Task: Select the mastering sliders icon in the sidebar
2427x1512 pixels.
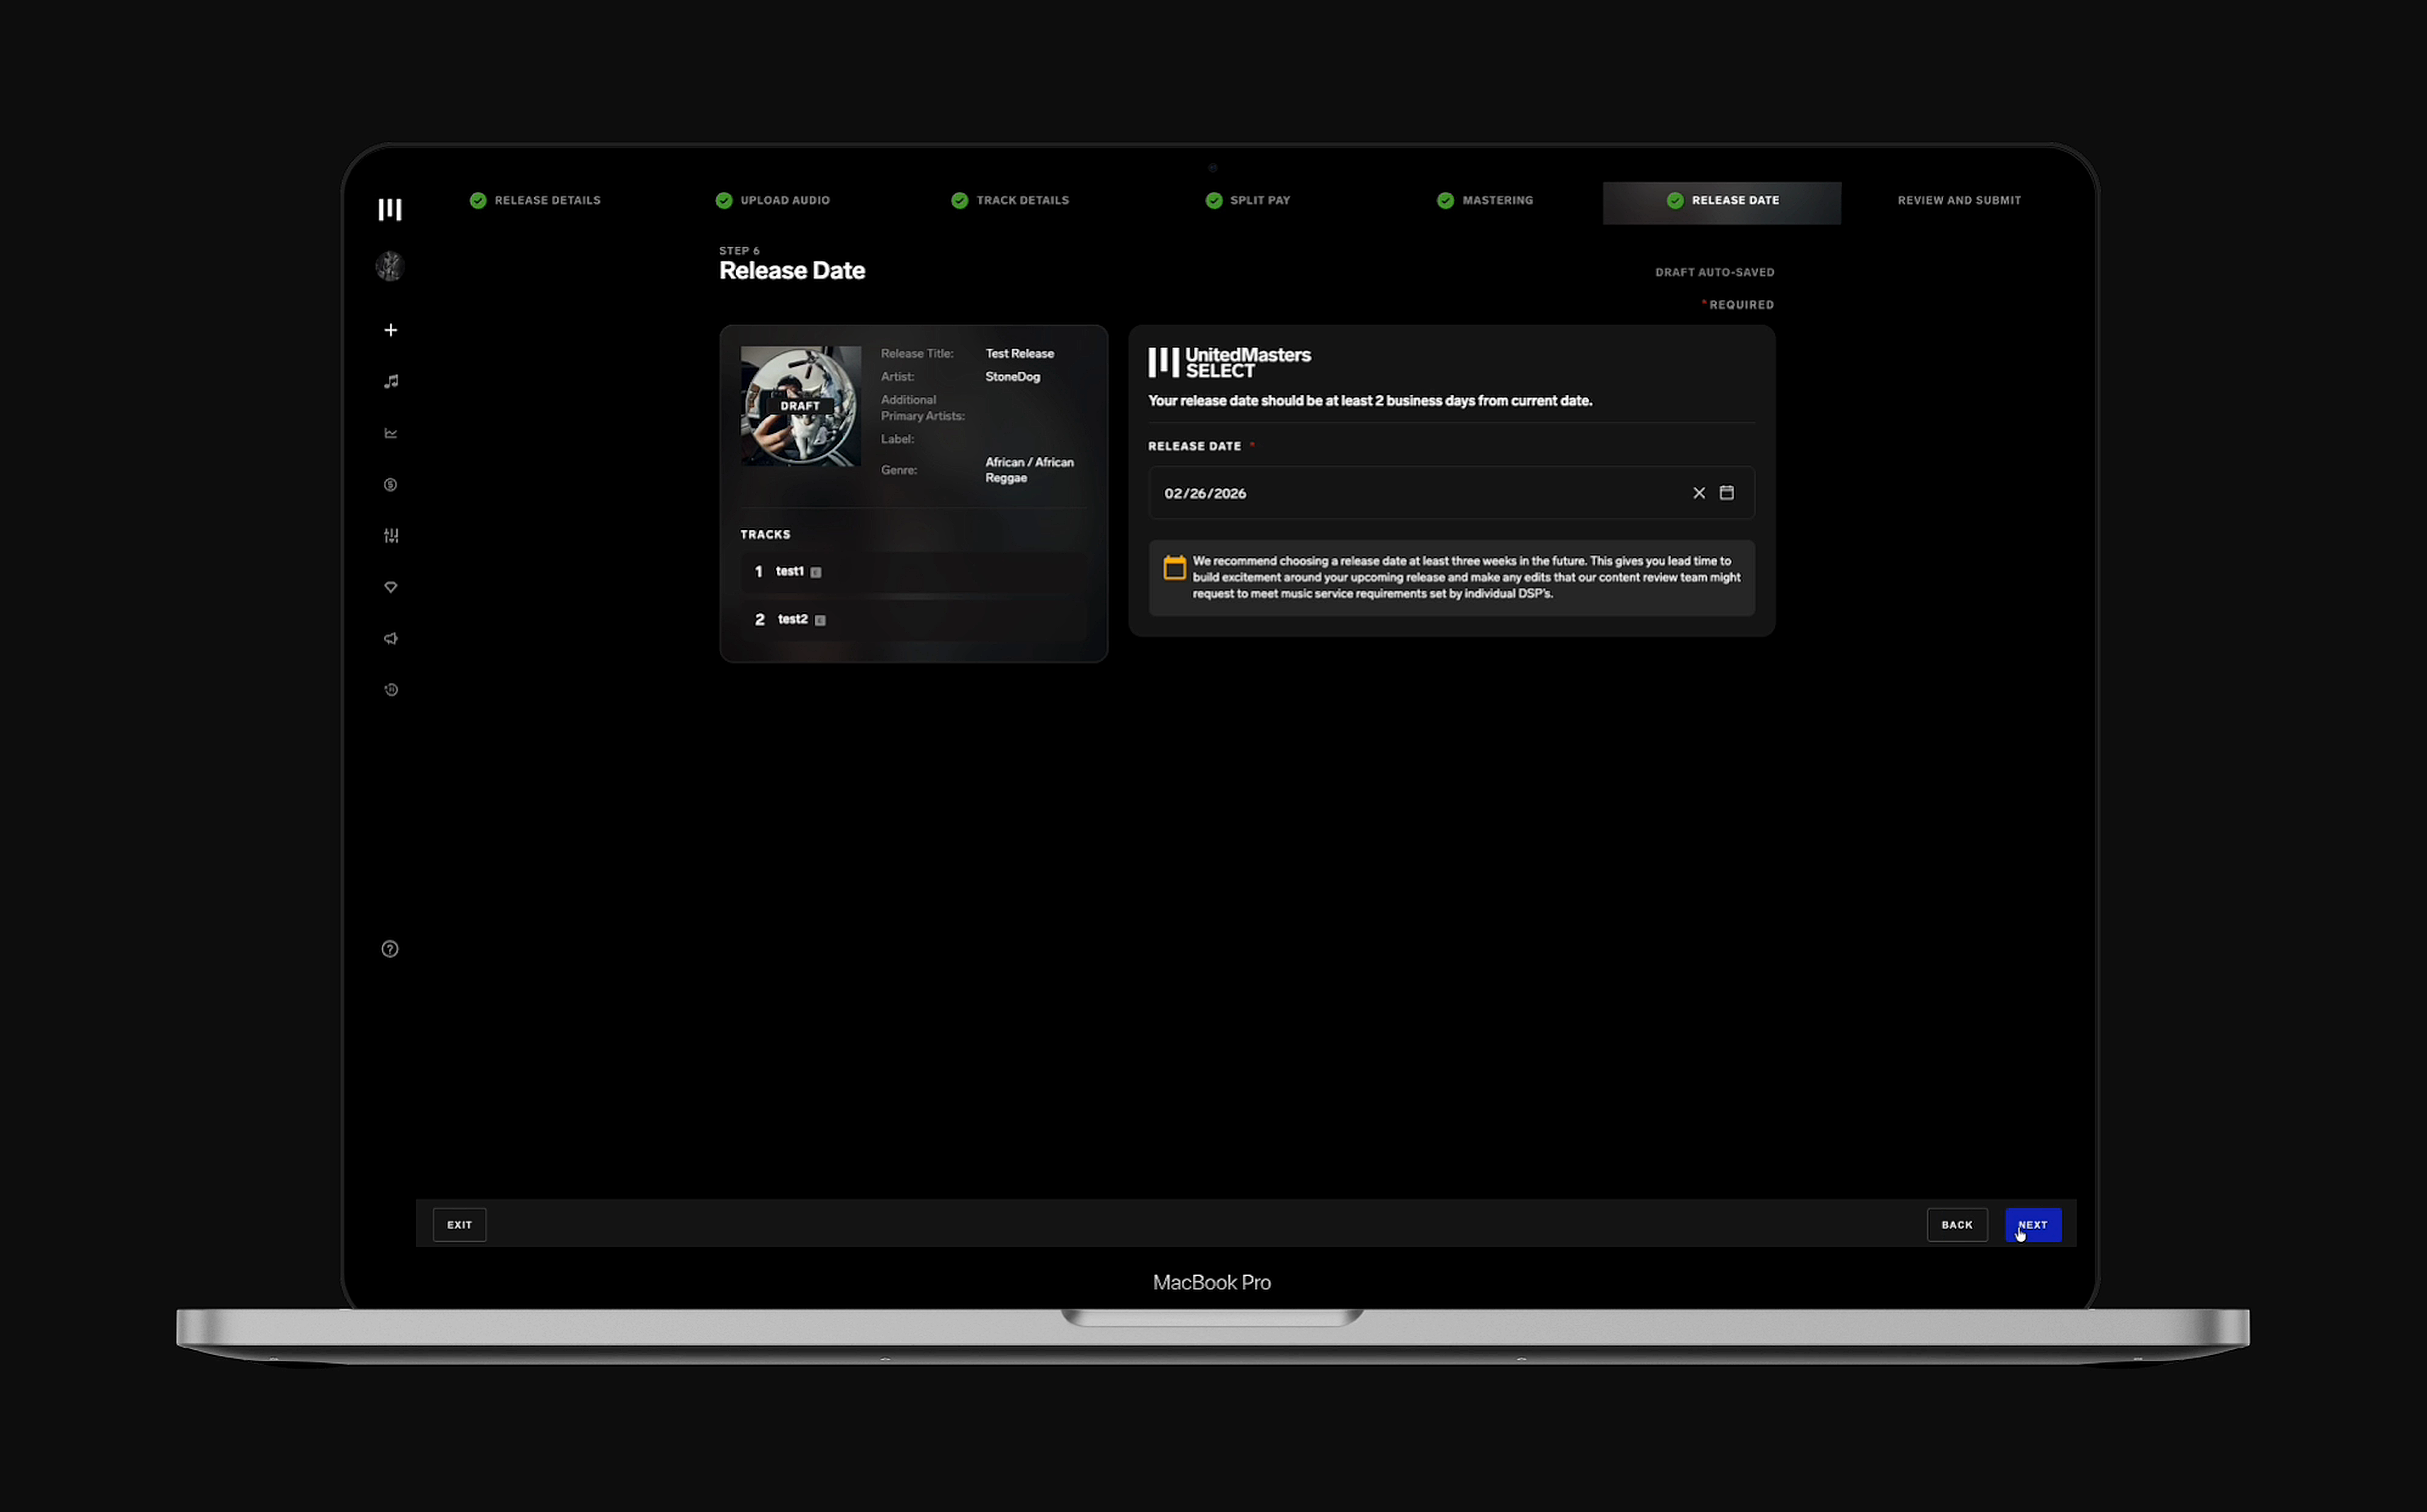Action: (390, 536)
